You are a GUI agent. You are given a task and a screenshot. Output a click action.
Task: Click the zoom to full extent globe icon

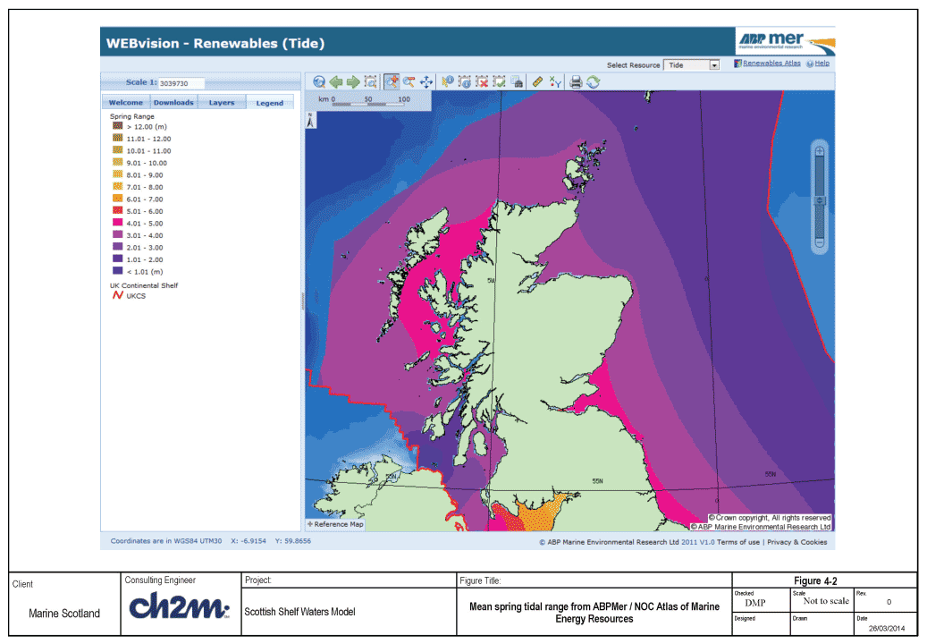point(319,82)
